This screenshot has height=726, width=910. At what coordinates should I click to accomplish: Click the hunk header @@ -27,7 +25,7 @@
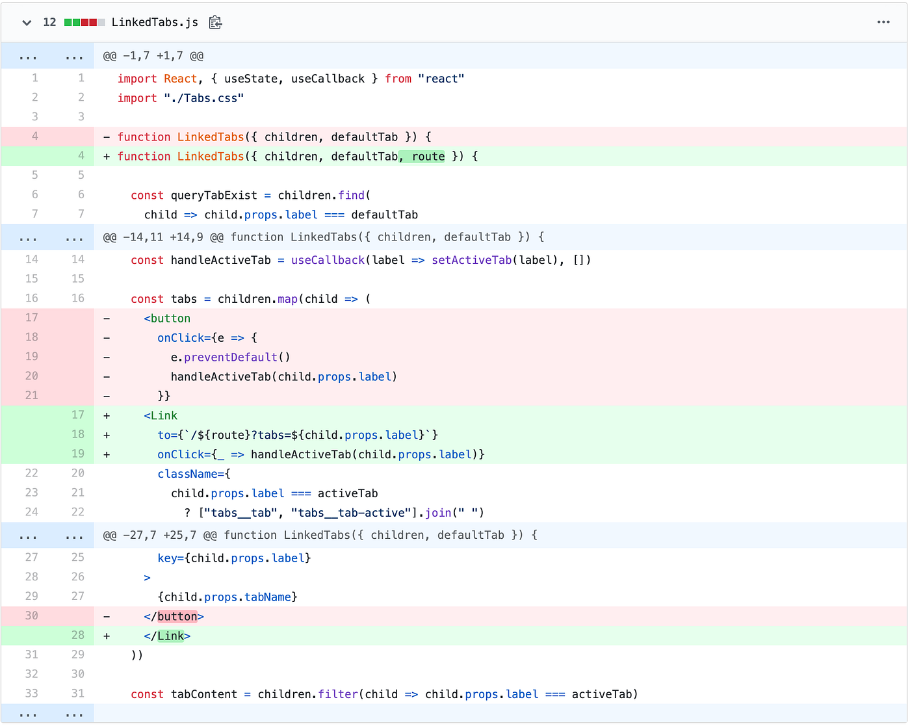pyautogui.click(x=159, y=534)
